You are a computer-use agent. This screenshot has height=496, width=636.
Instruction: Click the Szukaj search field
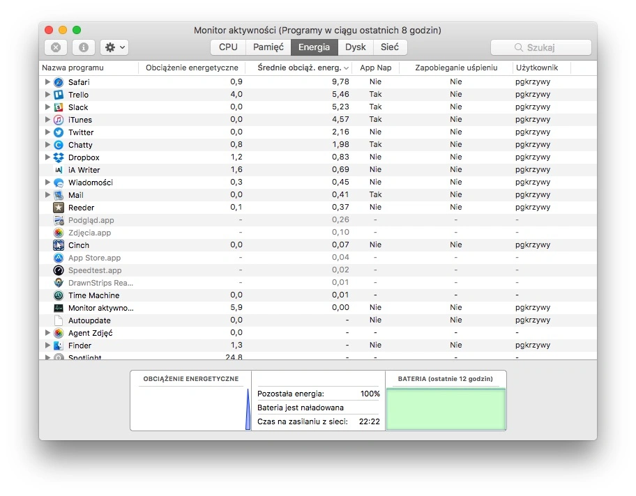(541, 47)
